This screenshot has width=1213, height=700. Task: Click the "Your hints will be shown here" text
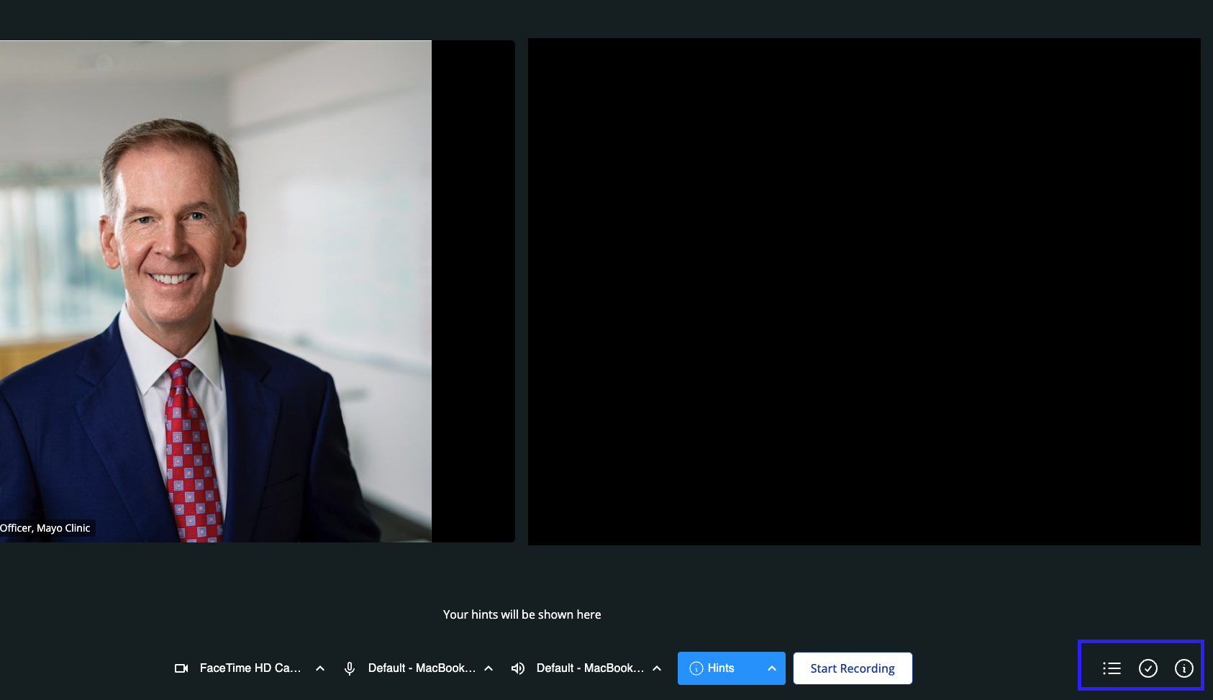pyautogui.click(x=522, y=614)
